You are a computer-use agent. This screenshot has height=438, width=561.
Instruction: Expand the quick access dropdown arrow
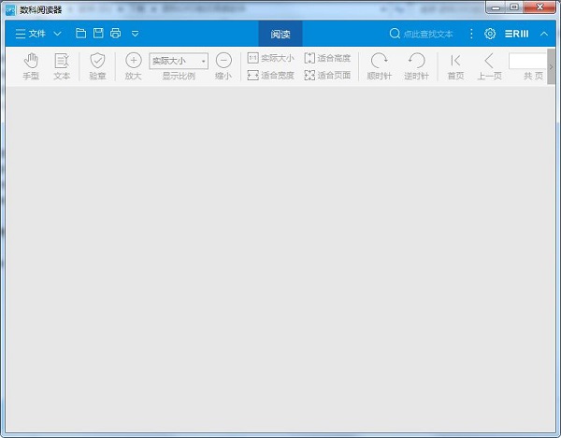[136, 34]
